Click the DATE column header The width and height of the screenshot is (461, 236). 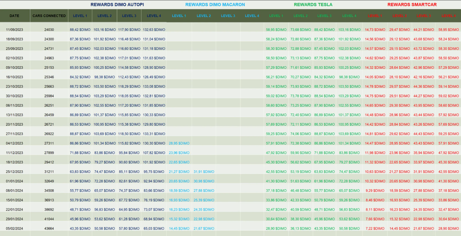point(14,16)
